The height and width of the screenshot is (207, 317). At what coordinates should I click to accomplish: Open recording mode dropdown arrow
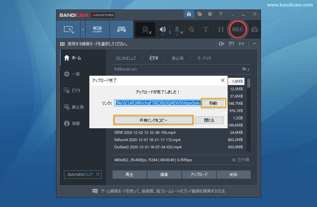pyautogui.click(x=83, y=29)
